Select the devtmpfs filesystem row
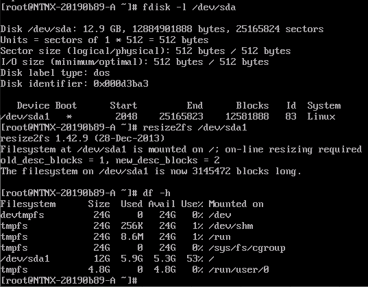Screen dimensions: 368x287 click(x=116, y=215)
